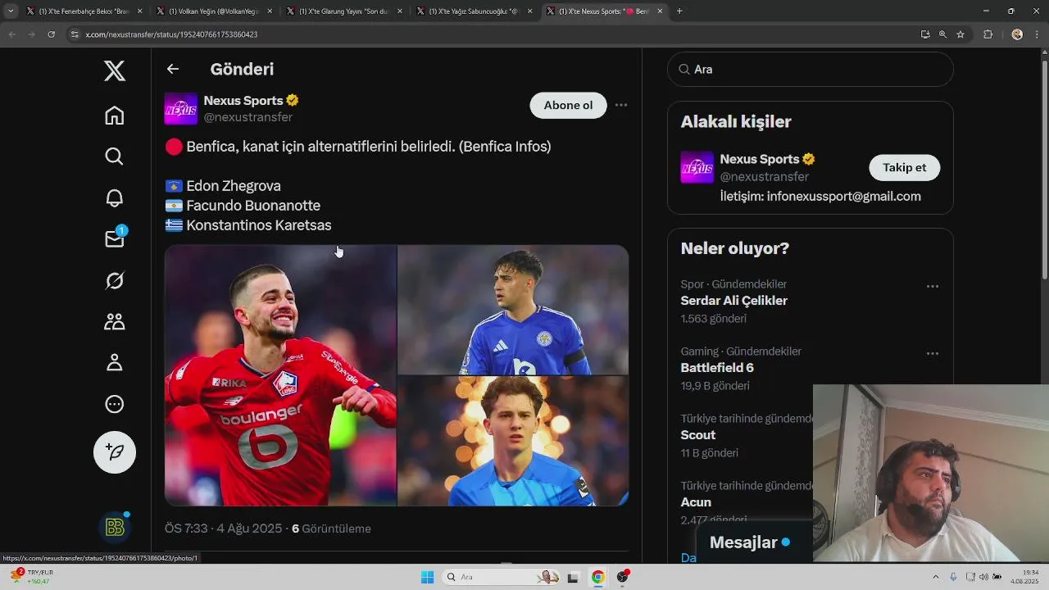Click browser back arrow
The image size is (1049, 590).
click(x=11, y=34)
